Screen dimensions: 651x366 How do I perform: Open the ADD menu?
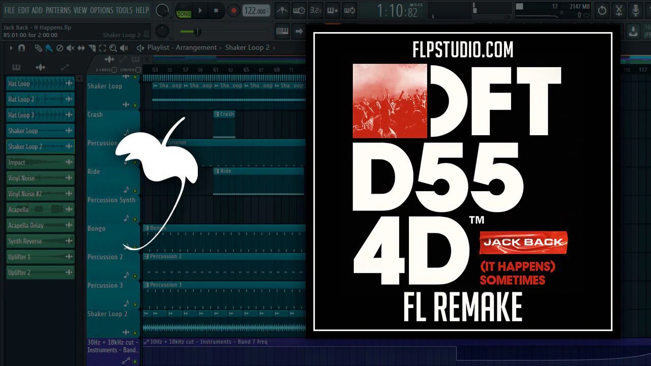37,10
